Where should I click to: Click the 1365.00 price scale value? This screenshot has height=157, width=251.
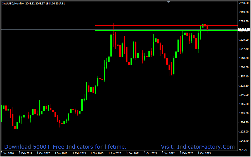(x=244, y=104)
